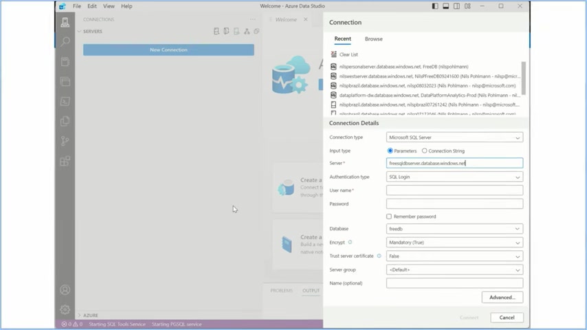
Task: Select recent connection dataplatform-dw DataPlatformAnalytics-Prod
Action: (425, 95)
